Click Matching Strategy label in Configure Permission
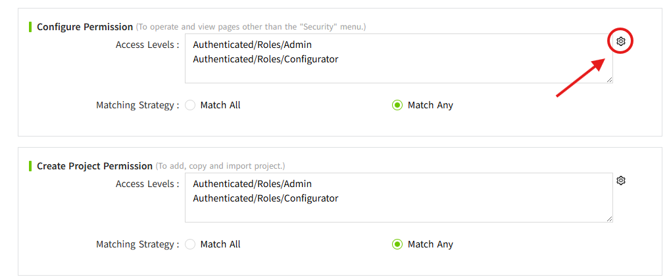Screen dimensions: 669x277 137,105
